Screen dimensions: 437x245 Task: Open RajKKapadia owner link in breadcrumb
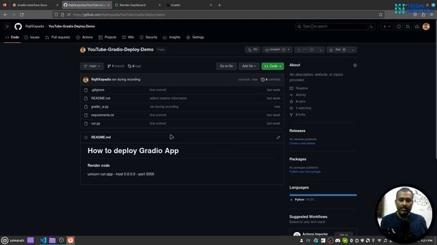[x=35, y=27]
